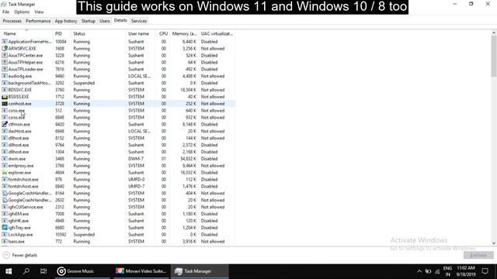Click the Task Manager title bar icon
Viewport: 497px width, 279px height.
click(x=4, y=5)
